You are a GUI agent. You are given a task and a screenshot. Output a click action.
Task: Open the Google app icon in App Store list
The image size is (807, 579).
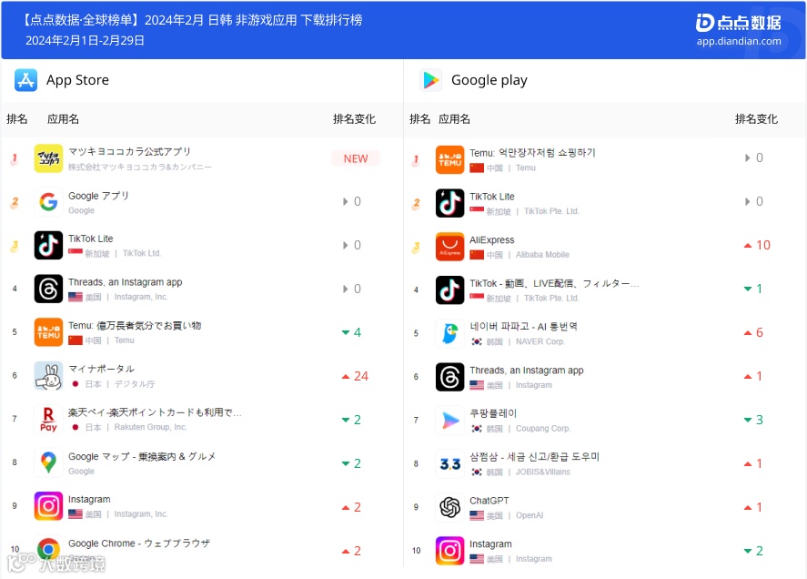[x=48, y=202]
